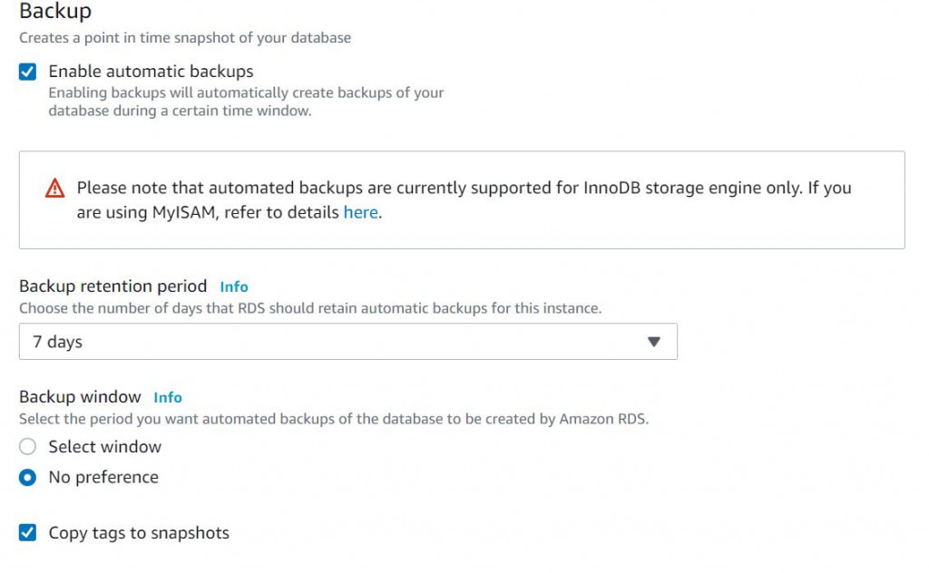This screenshot has height=573, width=929.
Task: Click the 'Choose the number of days' help text
Action: click(x=310, y=308)
